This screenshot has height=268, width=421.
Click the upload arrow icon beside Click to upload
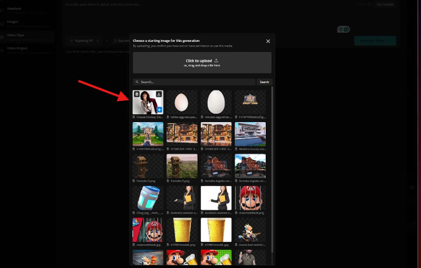click(216, 61)
